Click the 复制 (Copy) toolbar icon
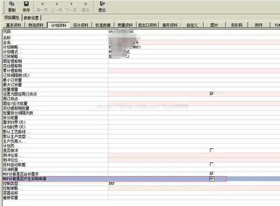Screen dimensions: 280x206 click(x=12, y=6)
